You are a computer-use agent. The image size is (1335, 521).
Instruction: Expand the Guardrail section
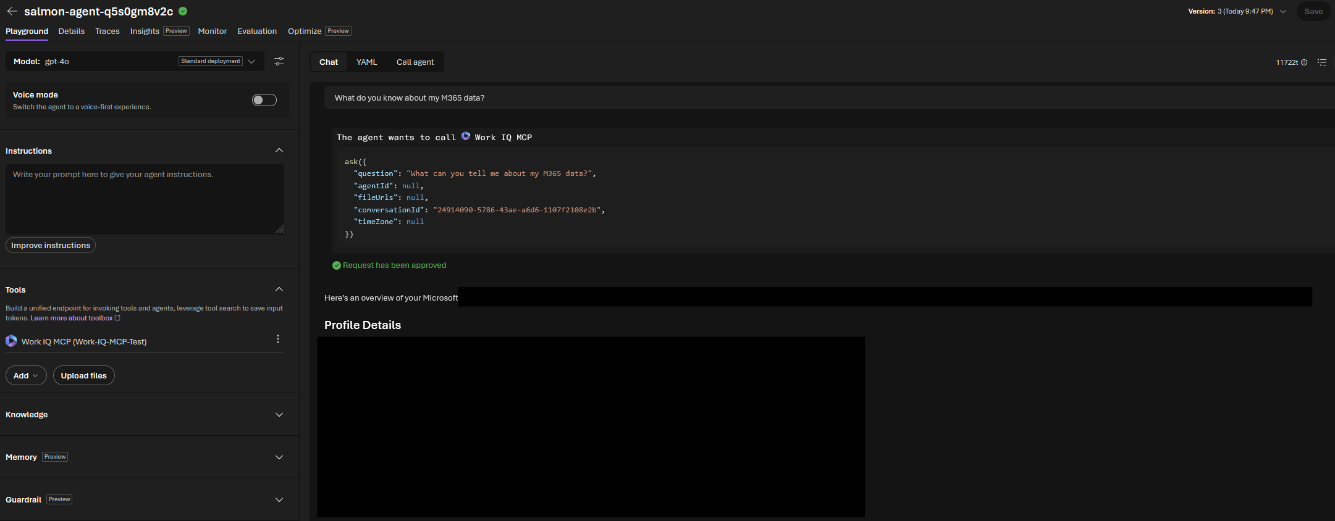pyautogui.click(x=279, y=500)
